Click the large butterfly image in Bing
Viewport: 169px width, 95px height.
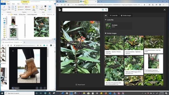click(80, 47)
